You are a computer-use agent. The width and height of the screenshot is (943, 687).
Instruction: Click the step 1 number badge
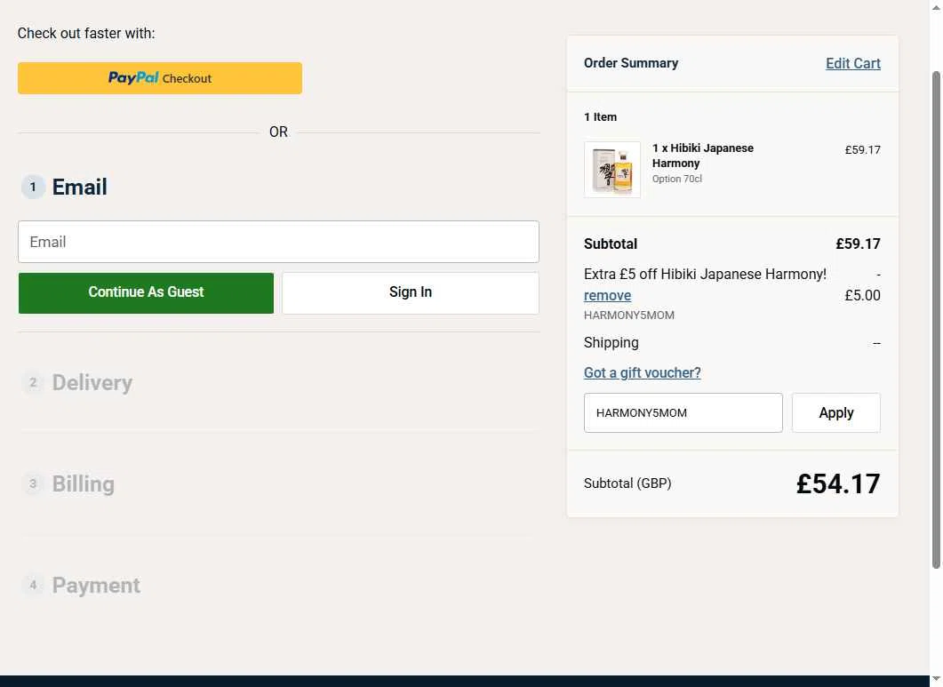(33, 188)
